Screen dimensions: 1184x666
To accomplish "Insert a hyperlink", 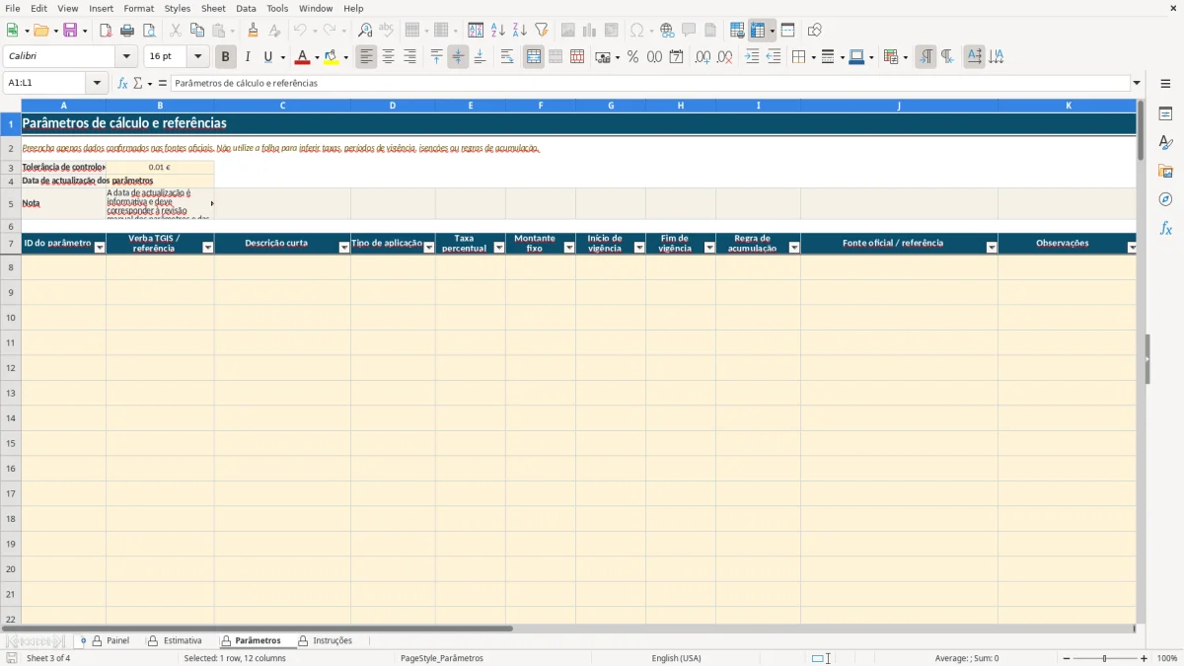I will [667, 31].
